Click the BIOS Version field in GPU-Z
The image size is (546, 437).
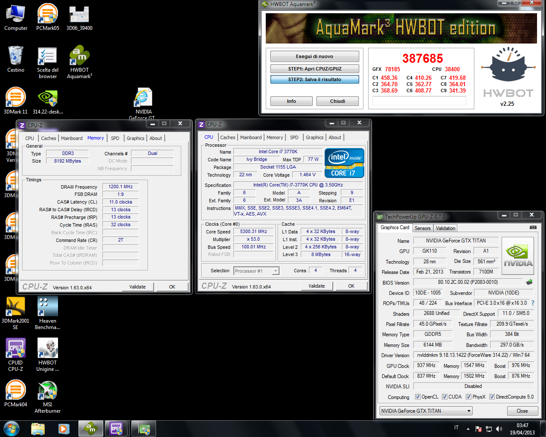click(x=468, y=282)
